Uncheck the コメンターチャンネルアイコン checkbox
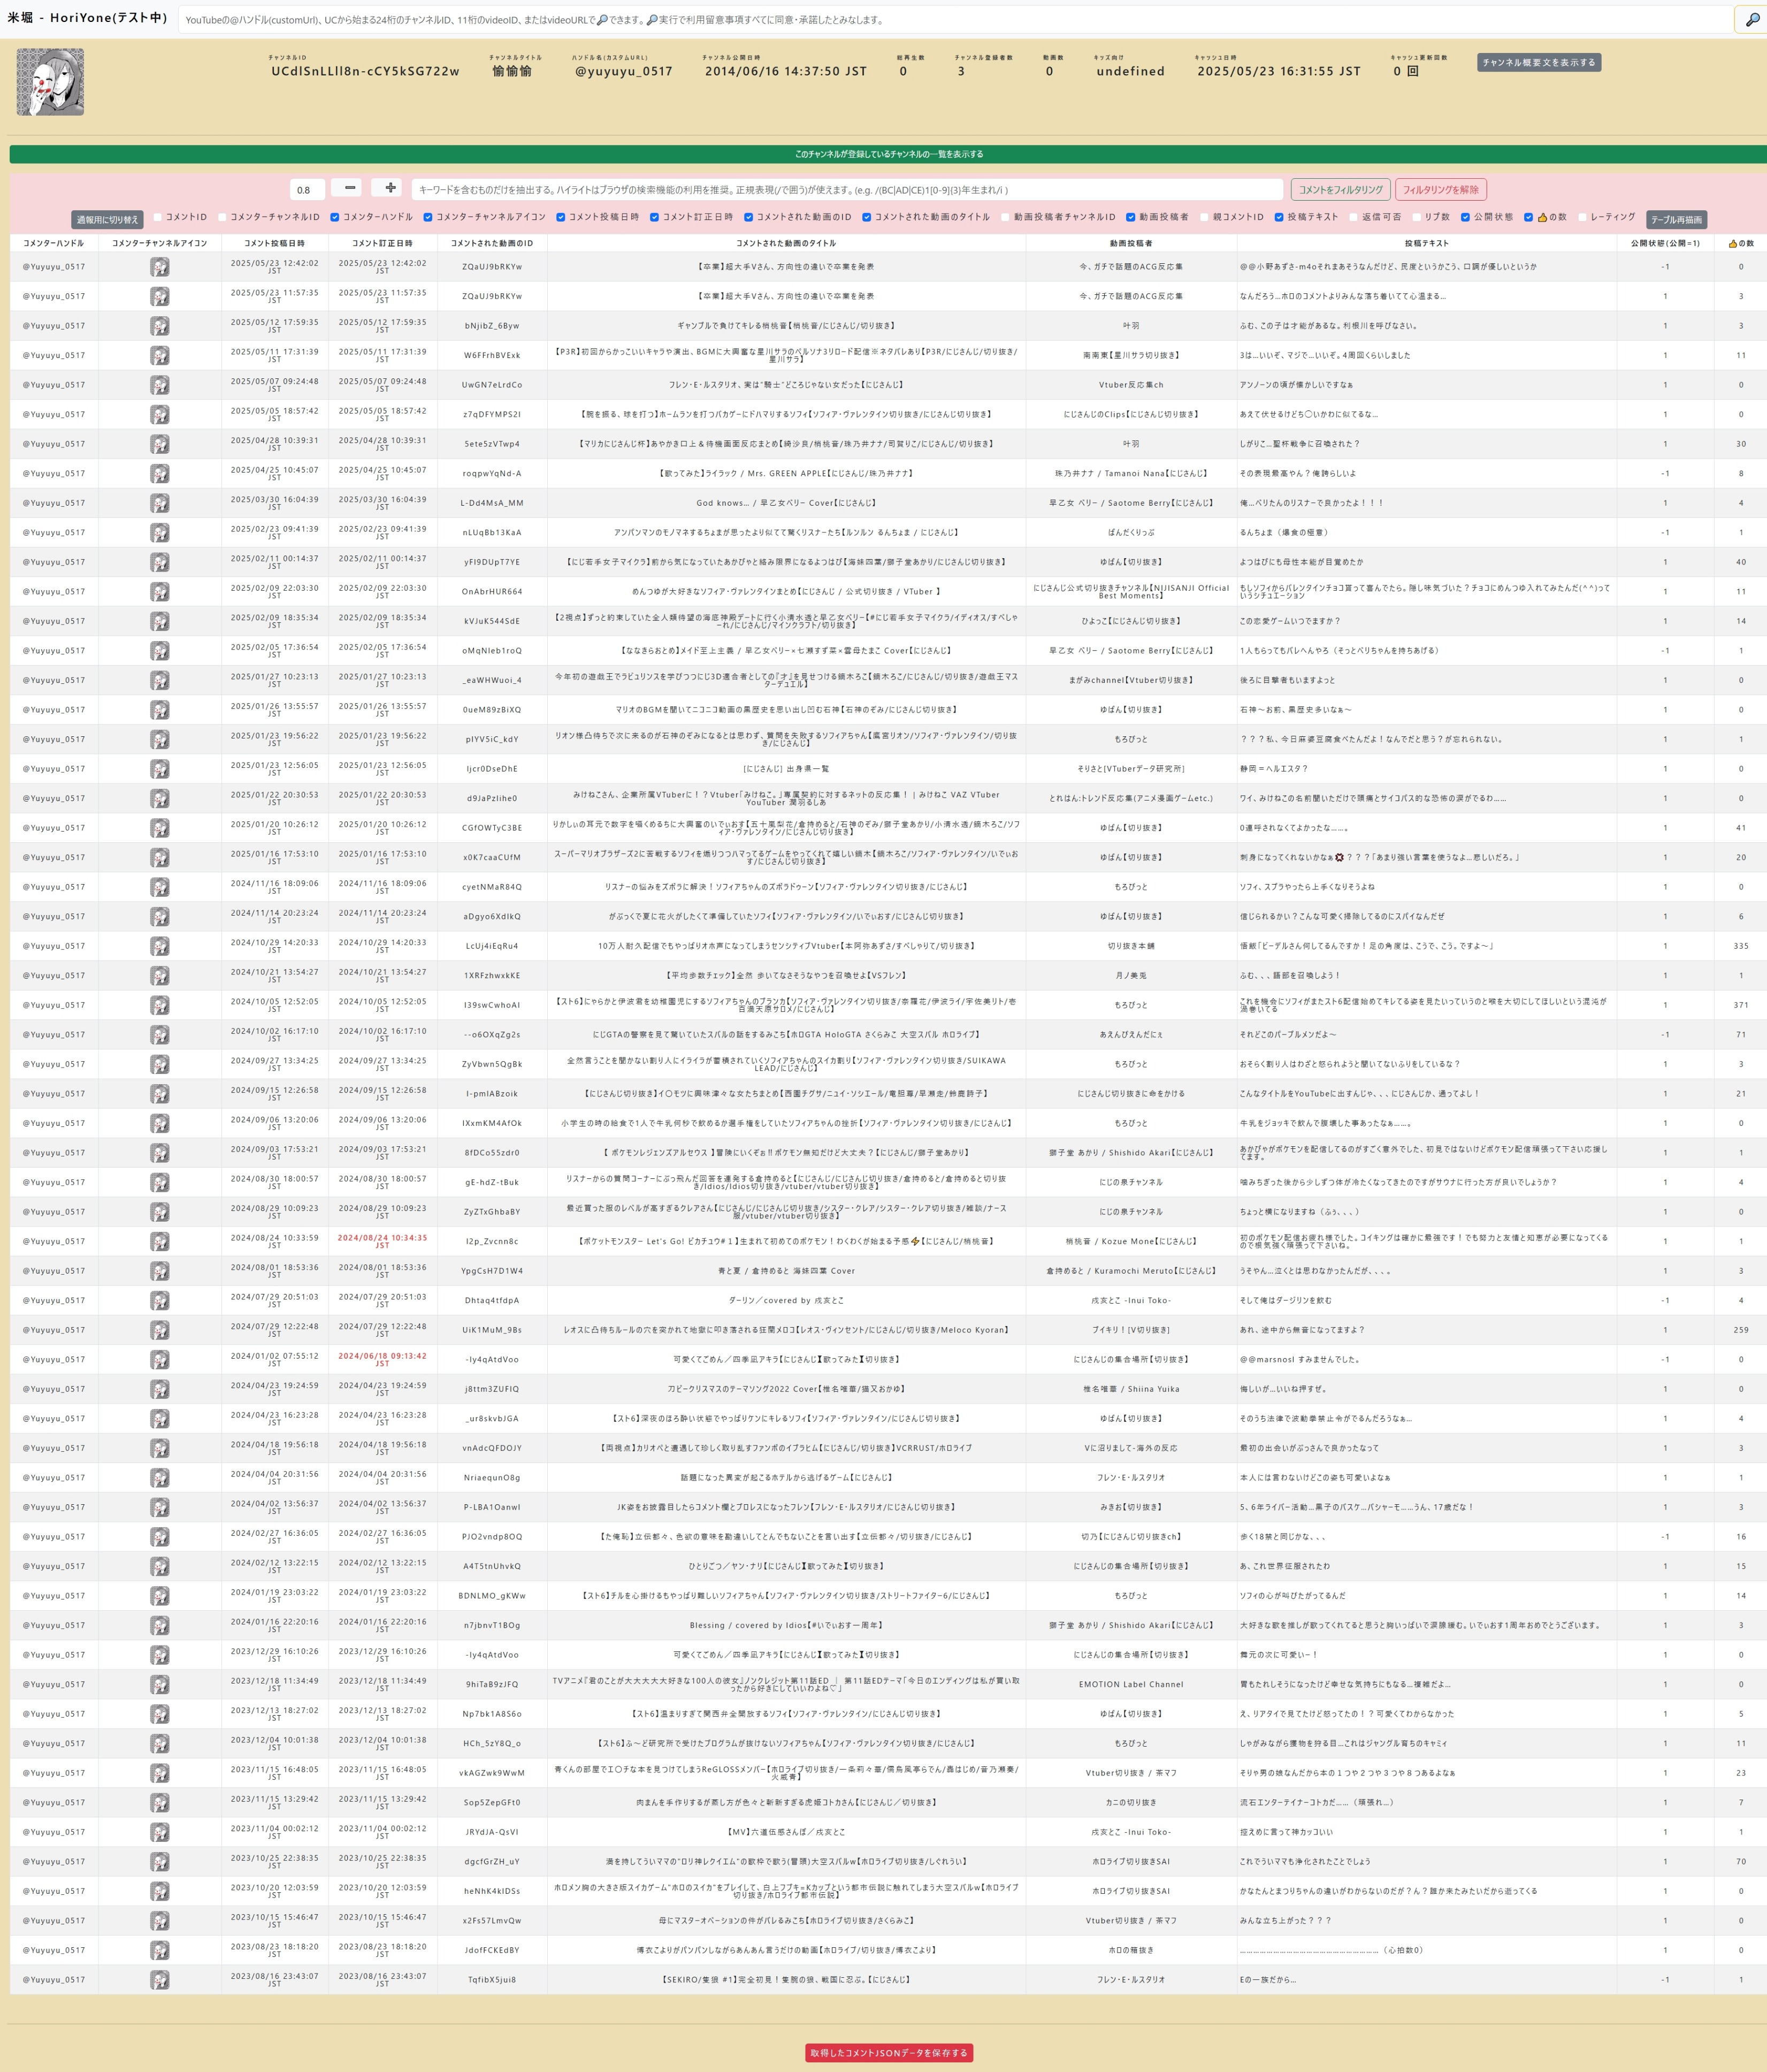This screenshot has height=2072, width=1767. pyautogui.click(x=428, y=217)
